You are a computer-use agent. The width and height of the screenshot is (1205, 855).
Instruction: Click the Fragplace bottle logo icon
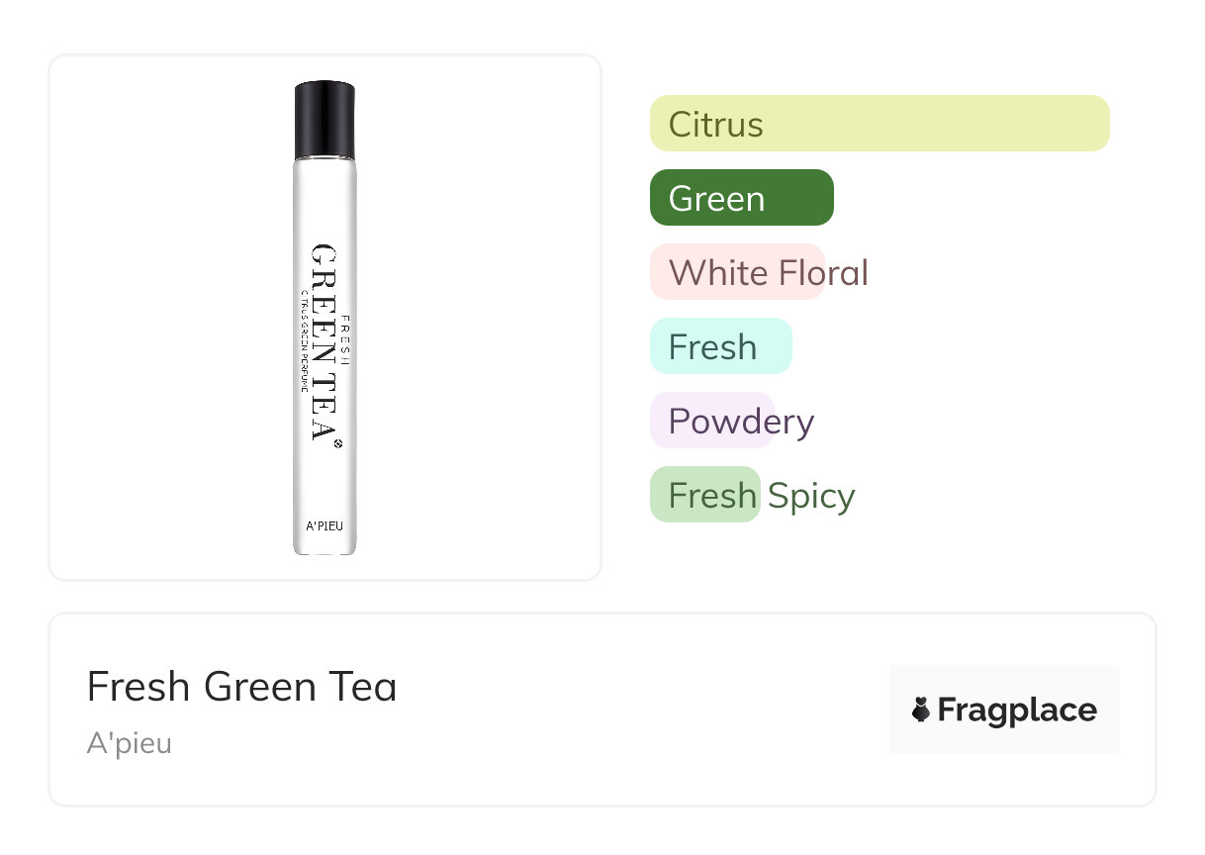tap(921, 710)
